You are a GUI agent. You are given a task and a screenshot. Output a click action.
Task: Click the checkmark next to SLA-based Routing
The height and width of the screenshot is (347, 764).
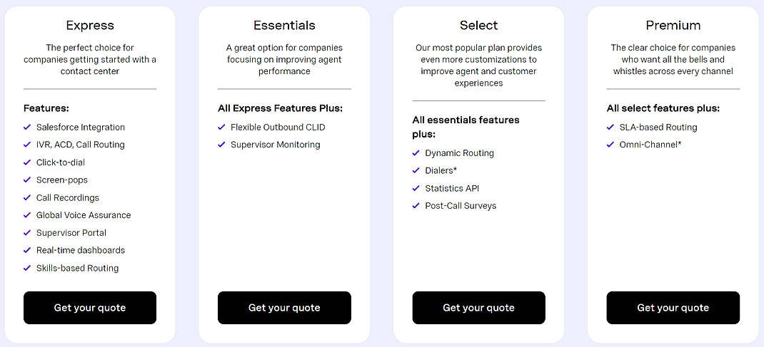pos(610,128)
